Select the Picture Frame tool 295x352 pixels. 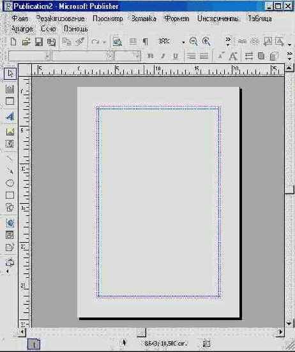tap(10, 132)
